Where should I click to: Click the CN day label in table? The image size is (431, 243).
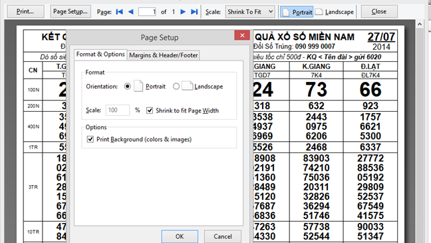point(33,70)
